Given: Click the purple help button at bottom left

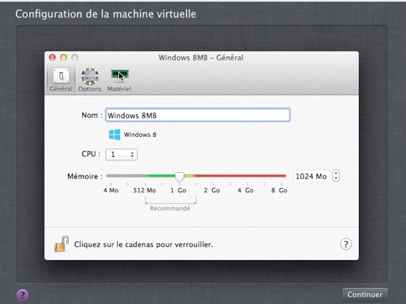Looking at the screenshot, I should click(23, 295).
